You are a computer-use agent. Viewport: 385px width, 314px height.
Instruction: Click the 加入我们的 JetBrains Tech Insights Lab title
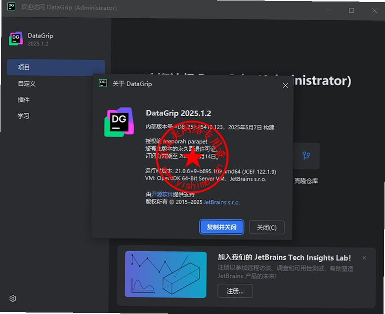(284, 258)
